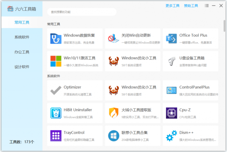Image resolution: width=227 pixels, height=152 pixels.
Task: Click Dism++ title text
Action: [x=186, y=133]
